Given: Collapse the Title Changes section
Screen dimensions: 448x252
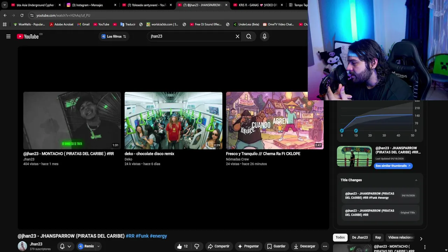Looking at the screenshot, I should tap(416, 180).
